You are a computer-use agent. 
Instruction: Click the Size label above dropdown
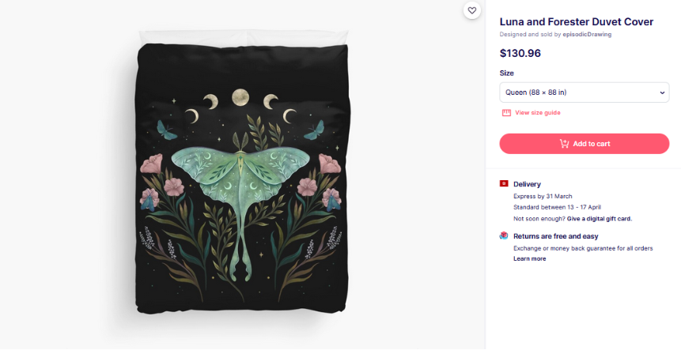click(x=506, y=73)
